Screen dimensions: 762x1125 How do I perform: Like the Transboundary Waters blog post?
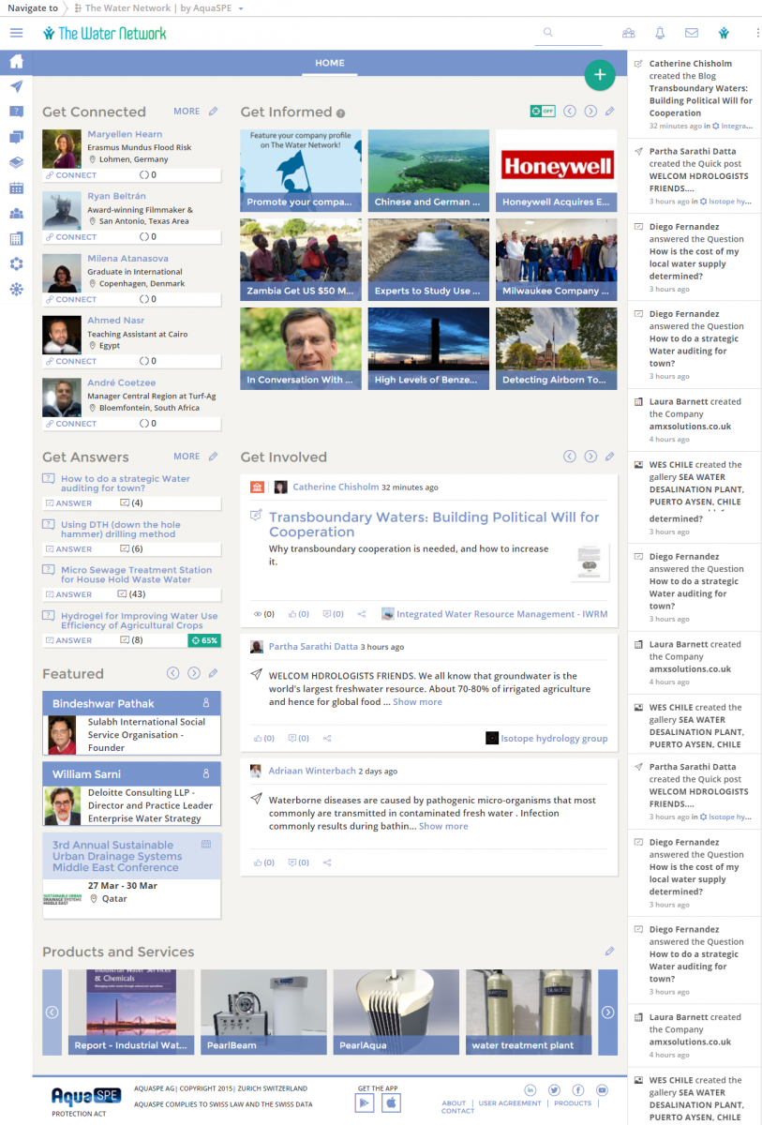(x=299, y=614)
